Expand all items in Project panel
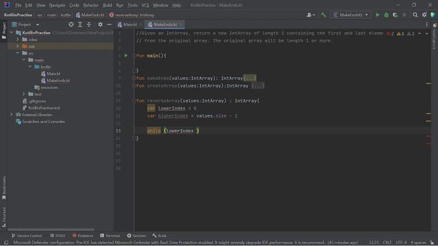 click(80, 25)
